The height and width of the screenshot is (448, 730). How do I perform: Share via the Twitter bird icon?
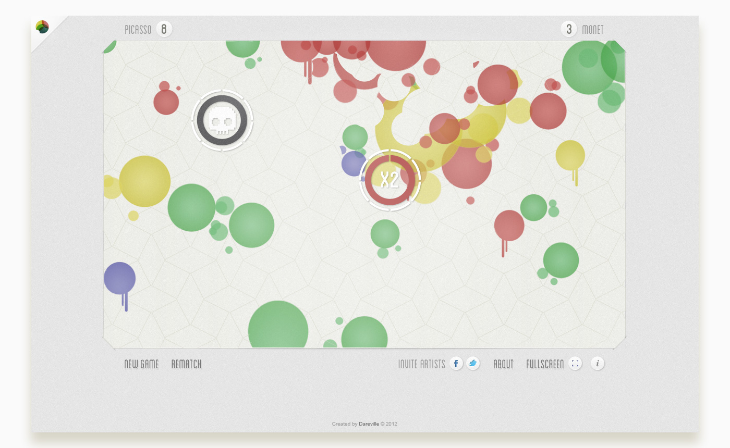473,364
